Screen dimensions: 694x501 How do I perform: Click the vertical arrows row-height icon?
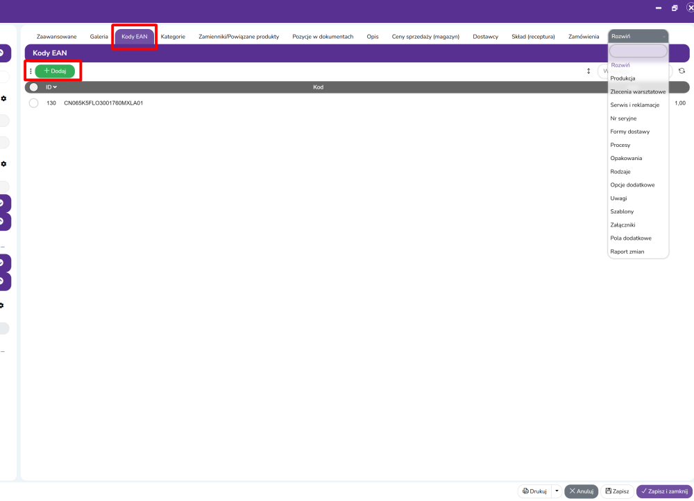click(589, 71)
